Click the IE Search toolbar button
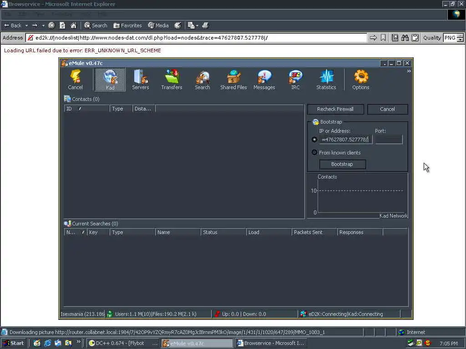Image resolution: width=466 pixels, height=349 pixels. [96, 25]
